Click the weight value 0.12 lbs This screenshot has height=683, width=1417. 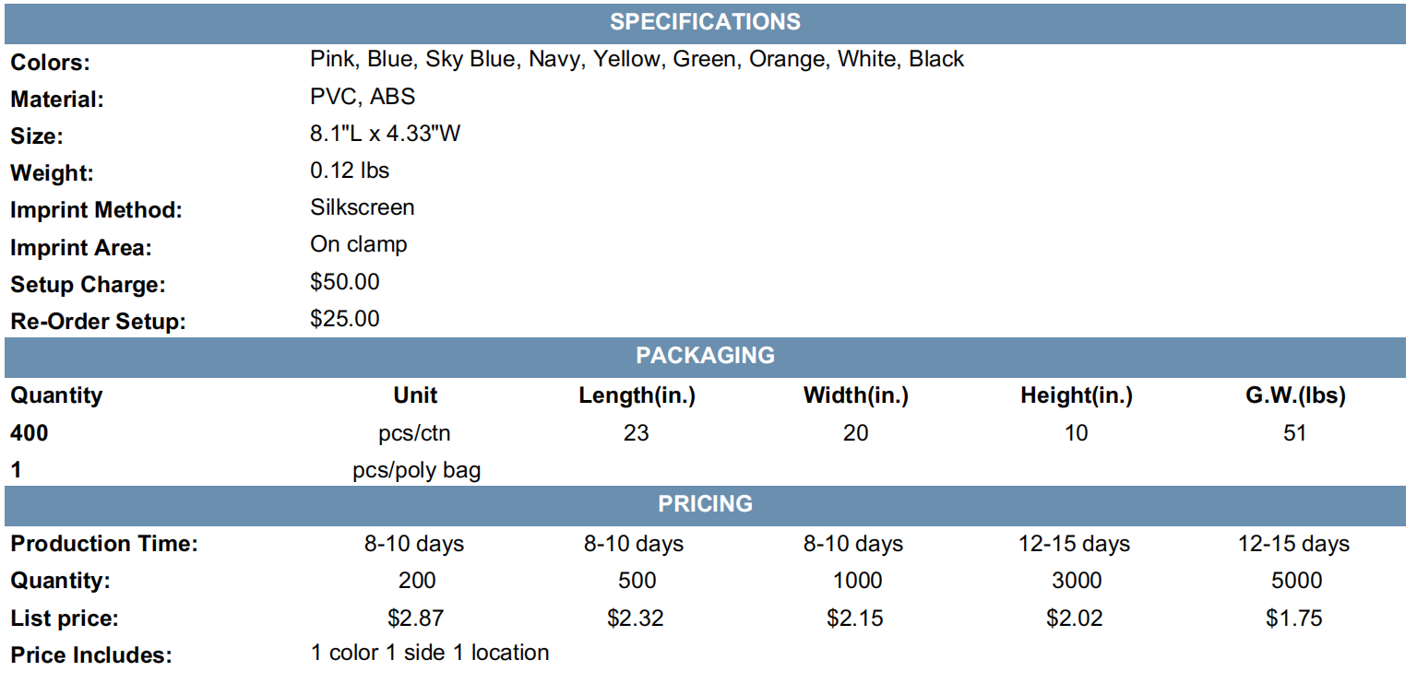pyautogui.click(x=350, y=171)
